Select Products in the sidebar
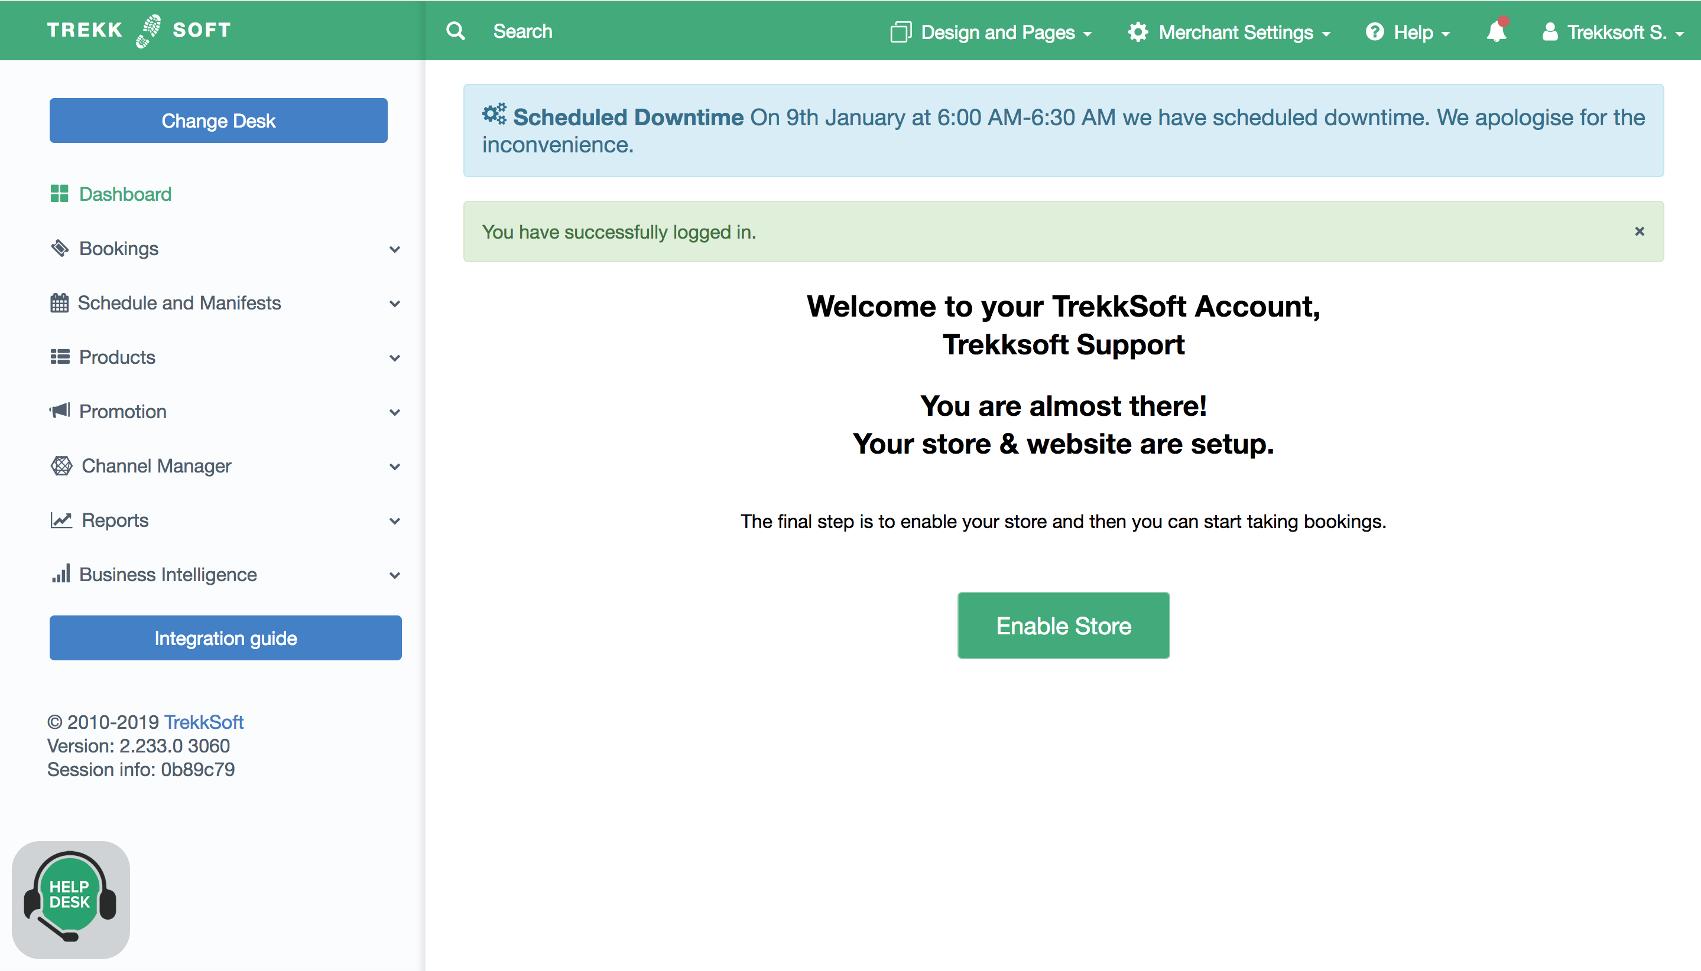1701x971 pixels. point(117,357)
